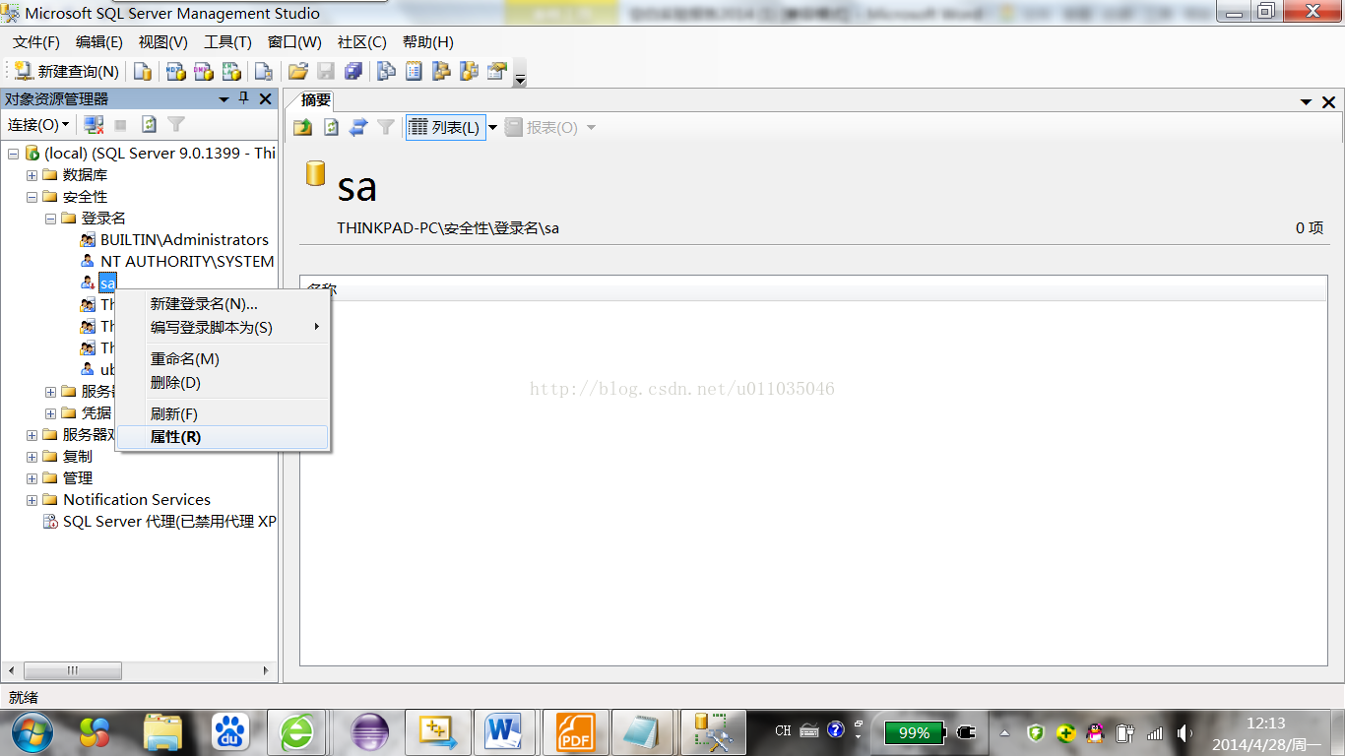This screenshot has height=756, width=1345.
Task: Click the 报表(O) button
Action: tap(542, 127)
